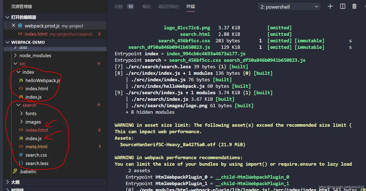Switch to the 调试控制台 tab

[x=169, y=7]
